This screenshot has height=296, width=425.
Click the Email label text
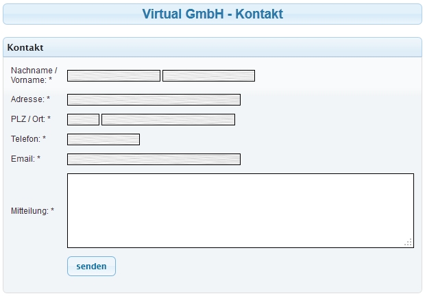tap(23, 160)
